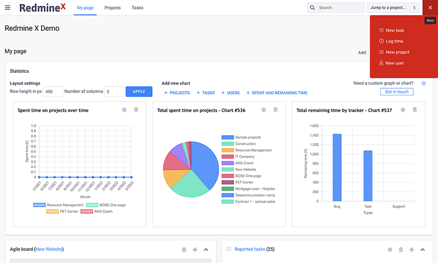The image size is (438, 263).
Task: Click the New user person icon
Action: 381,63
